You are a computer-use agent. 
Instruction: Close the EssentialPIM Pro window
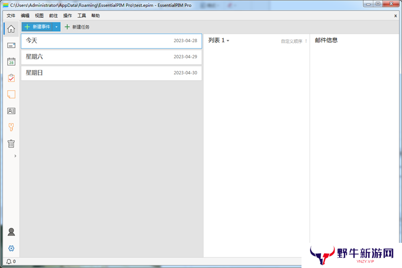391,4
